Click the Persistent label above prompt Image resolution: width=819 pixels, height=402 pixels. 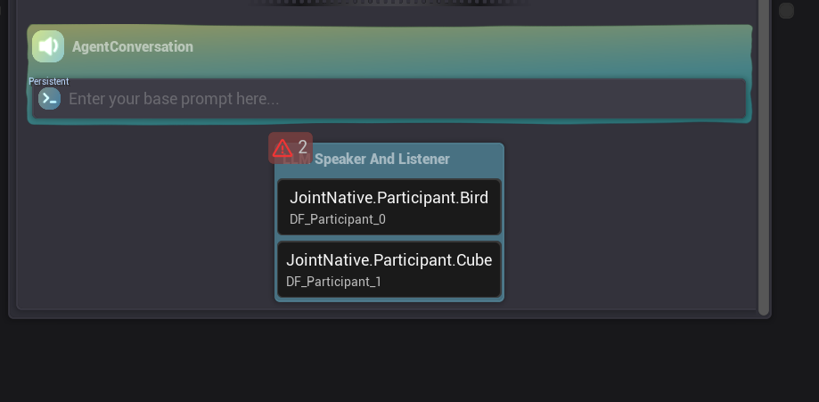(x=48, y=81)
